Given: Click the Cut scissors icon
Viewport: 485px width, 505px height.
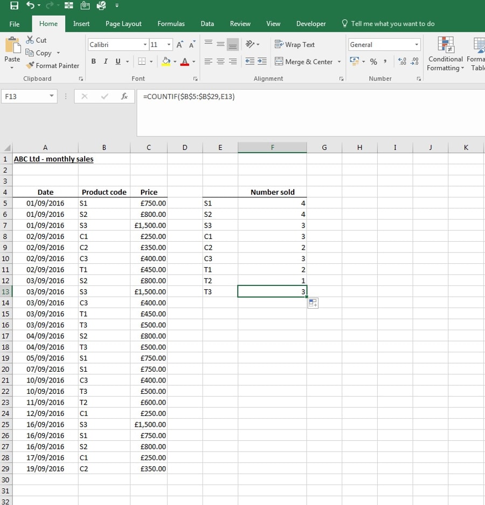Looking at the screenshot, I should click(30, 40).
